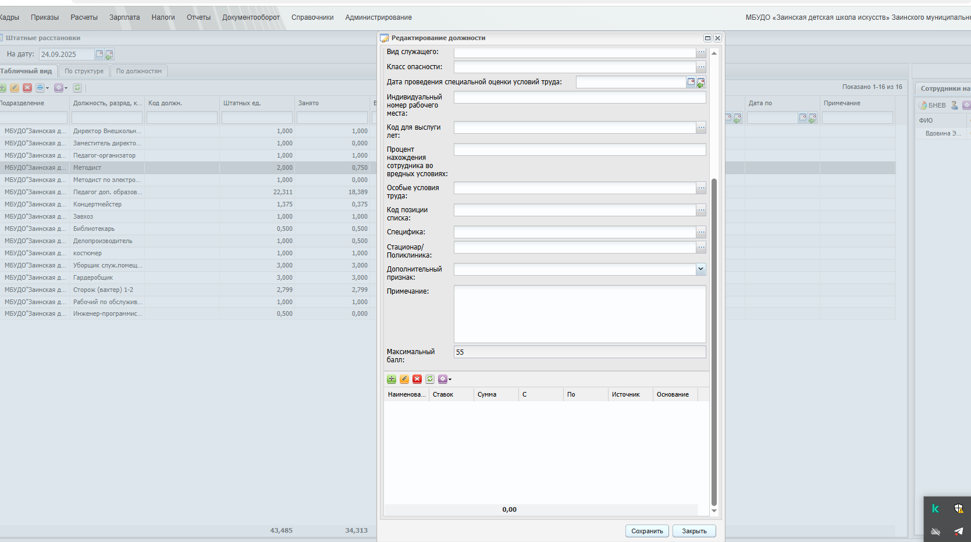The height and width of the screenshot is (542, 971).
Task: Click set-current-date icon beside assessment date
Action: click(x=701, y=83)
